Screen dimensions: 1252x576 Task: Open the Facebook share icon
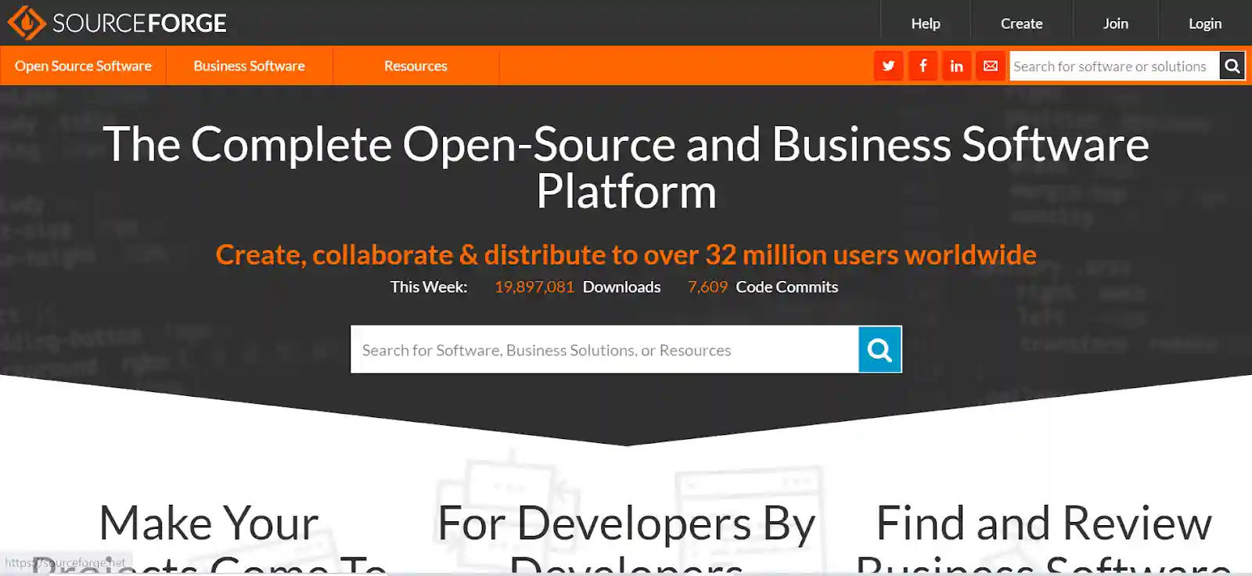coord(923,66)
